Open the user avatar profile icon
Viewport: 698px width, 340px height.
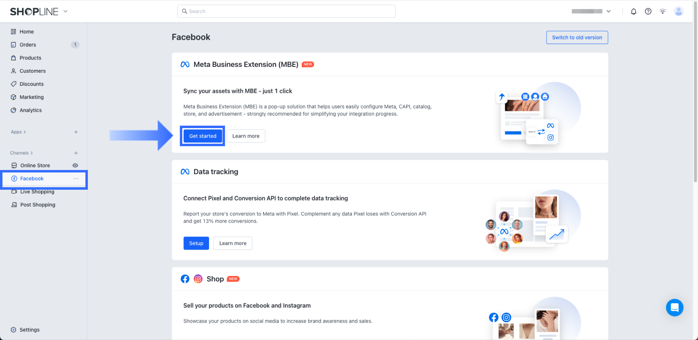tap(679, 11)
